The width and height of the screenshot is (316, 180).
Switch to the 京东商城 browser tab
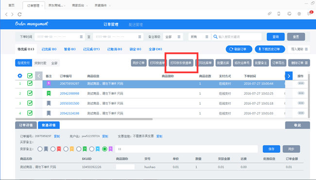pyautogui.click(x=55, y=5)
